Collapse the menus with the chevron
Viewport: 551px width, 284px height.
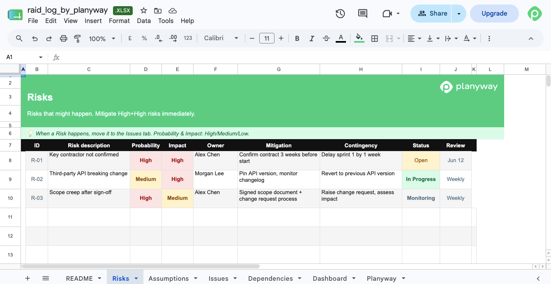click(x=530, y=38)
